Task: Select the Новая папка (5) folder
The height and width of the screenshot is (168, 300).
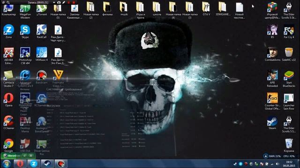Action: coord(58,12)
